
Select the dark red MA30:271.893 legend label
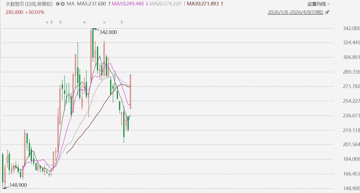pos(203,4)
